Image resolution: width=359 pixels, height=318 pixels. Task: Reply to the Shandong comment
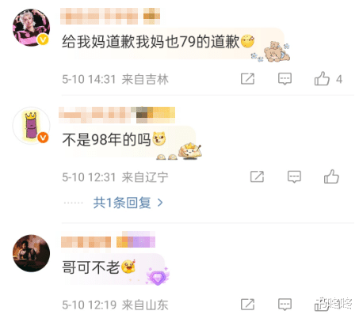point(285,305)
